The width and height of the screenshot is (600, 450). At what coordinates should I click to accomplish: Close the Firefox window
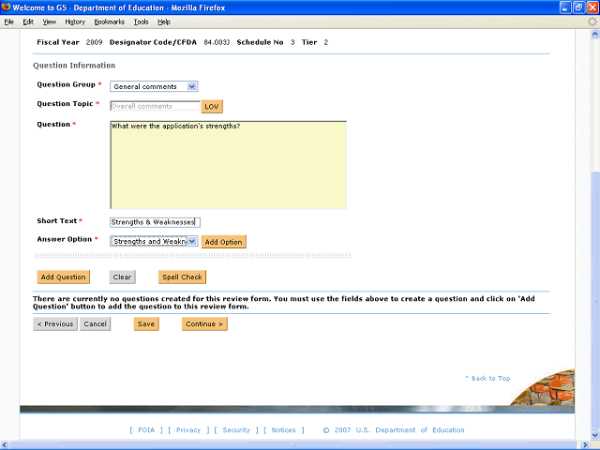tap(592, 7)
